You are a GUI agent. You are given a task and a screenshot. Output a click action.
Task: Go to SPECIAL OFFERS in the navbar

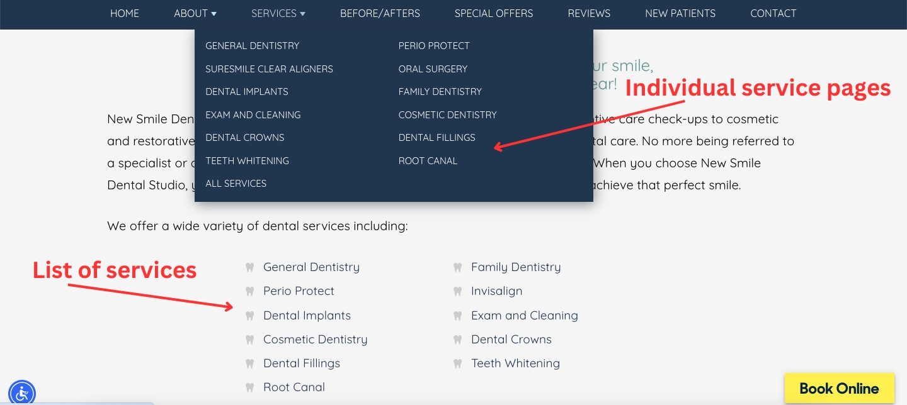tap(493, 13)
